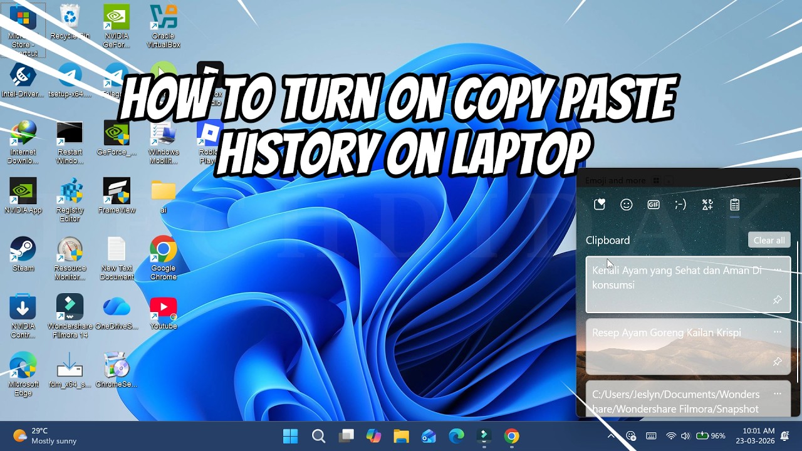Select the Internet Download Manager shortcut
This screenshot has width=802, height=451.
[x=23, y=143]
